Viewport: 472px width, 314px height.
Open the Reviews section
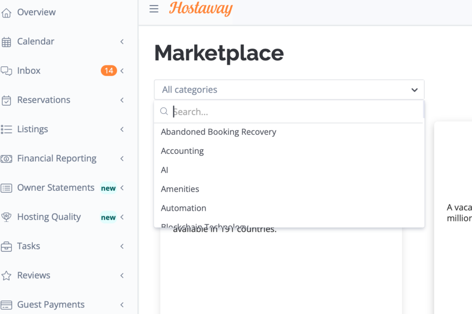coord(34,275)
